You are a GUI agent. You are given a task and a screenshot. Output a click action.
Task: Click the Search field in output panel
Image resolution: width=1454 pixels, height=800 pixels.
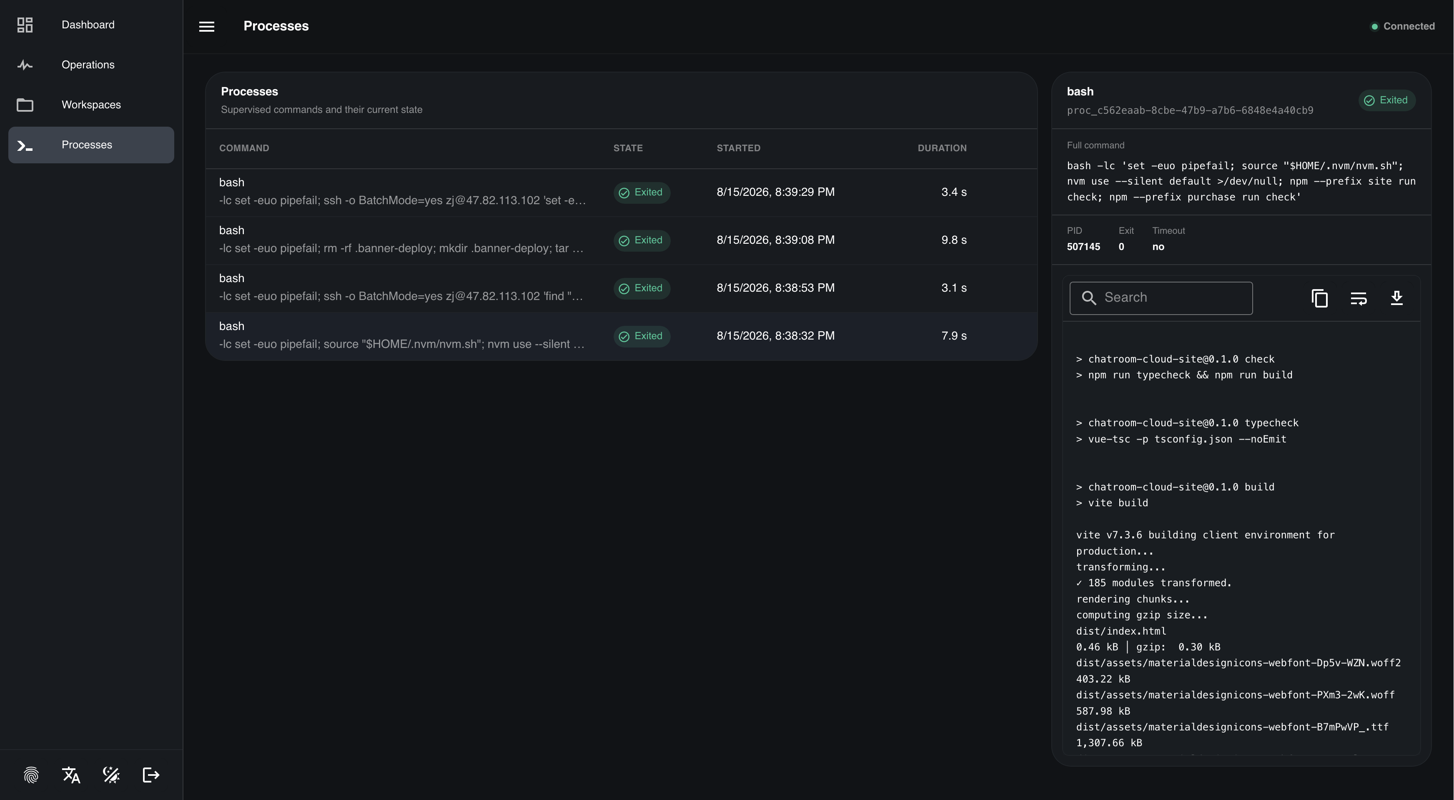pyautogui.click(x=1161, y=298)
